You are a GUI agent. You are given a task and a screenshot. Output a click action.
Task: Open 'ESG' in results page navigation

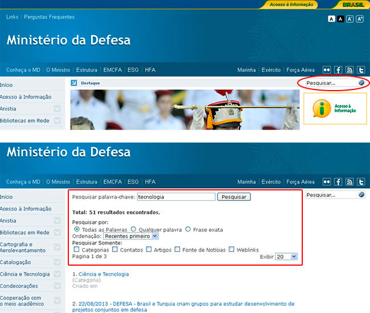pos(133,182)
